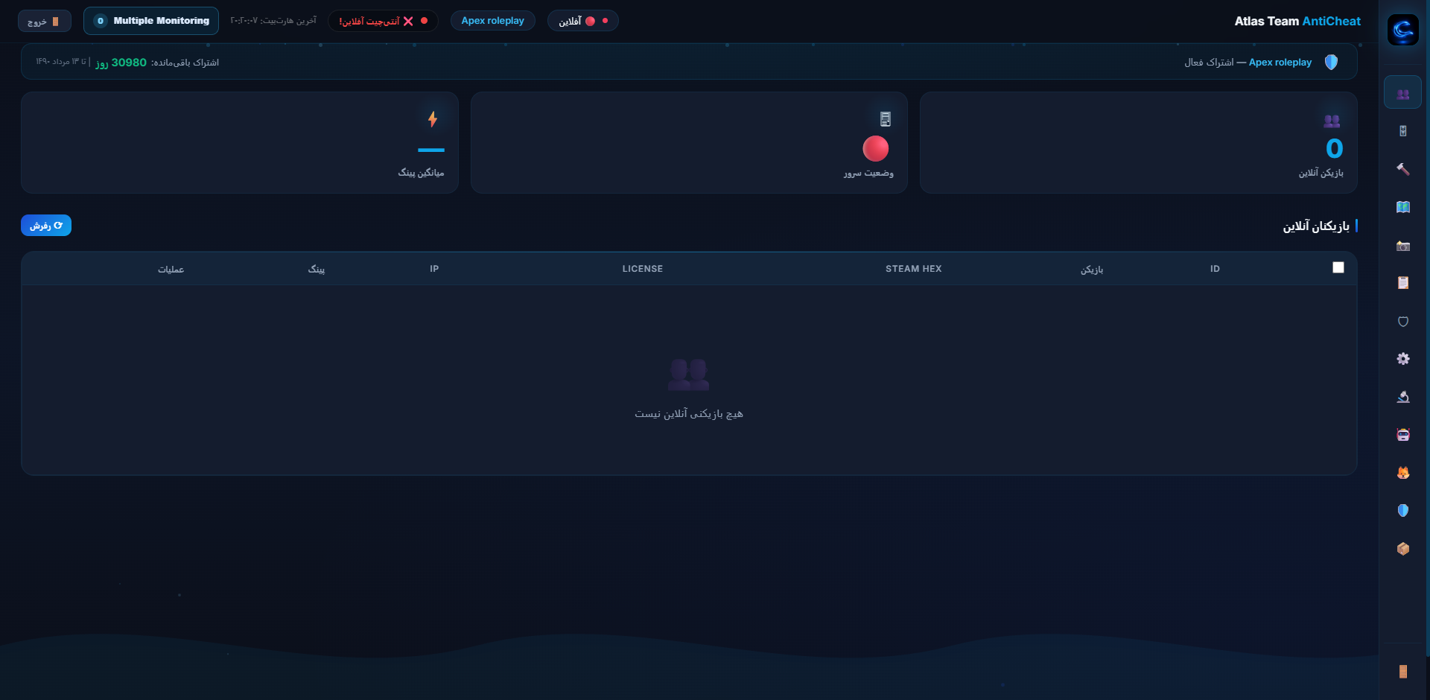The height and width of the screenshot is (700, 1430).
Task: Click the Apex roleplay subscription link text
Action: point(1280,63)
